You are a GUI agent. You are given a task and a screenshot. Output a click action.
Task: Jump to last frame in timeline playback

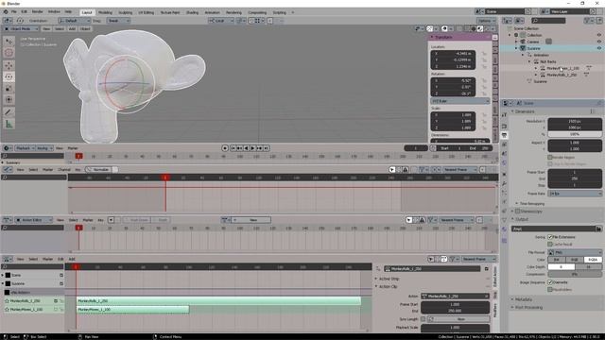(266, 148)
